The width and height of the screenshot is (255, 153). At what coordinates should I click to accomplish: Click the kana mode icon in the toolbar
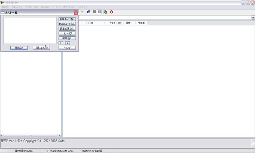click(x=82, y=12)
